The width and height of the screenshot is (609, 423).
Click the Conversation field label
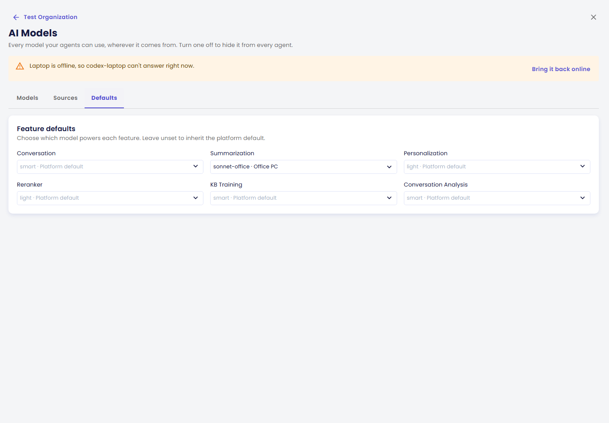[x=36, y=154]
